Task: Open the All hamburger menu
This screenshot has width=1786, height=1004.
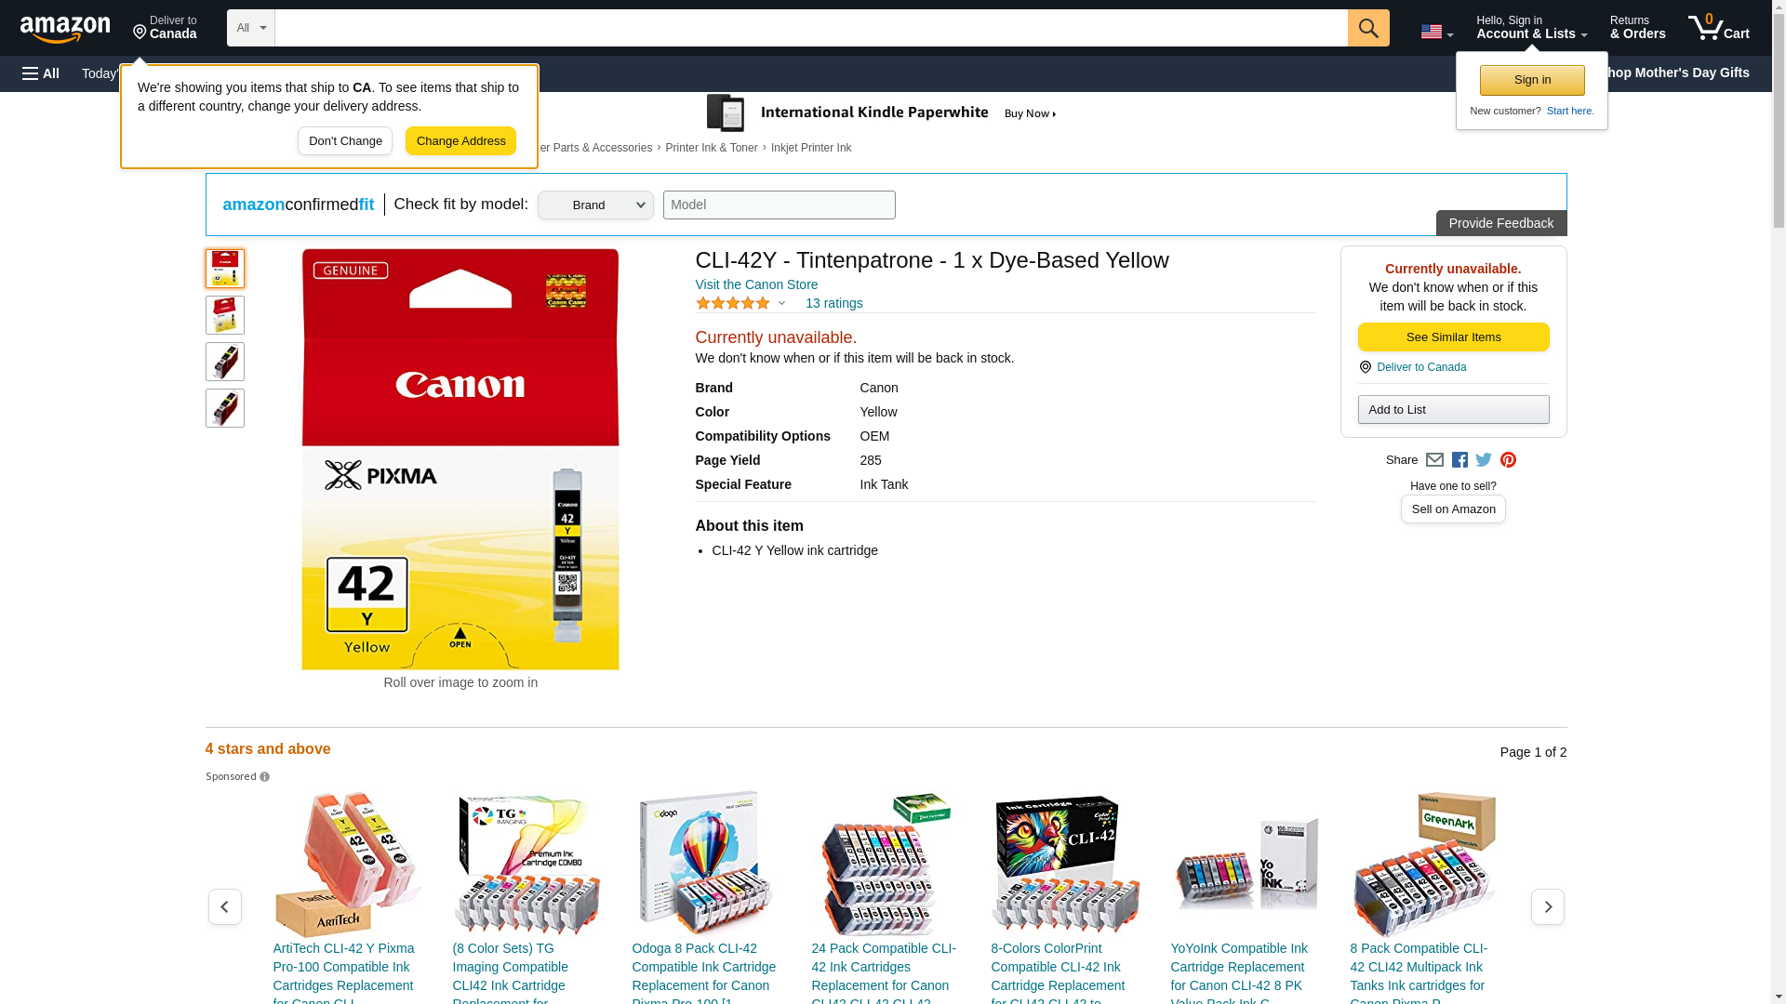Action: coord(41,73)
